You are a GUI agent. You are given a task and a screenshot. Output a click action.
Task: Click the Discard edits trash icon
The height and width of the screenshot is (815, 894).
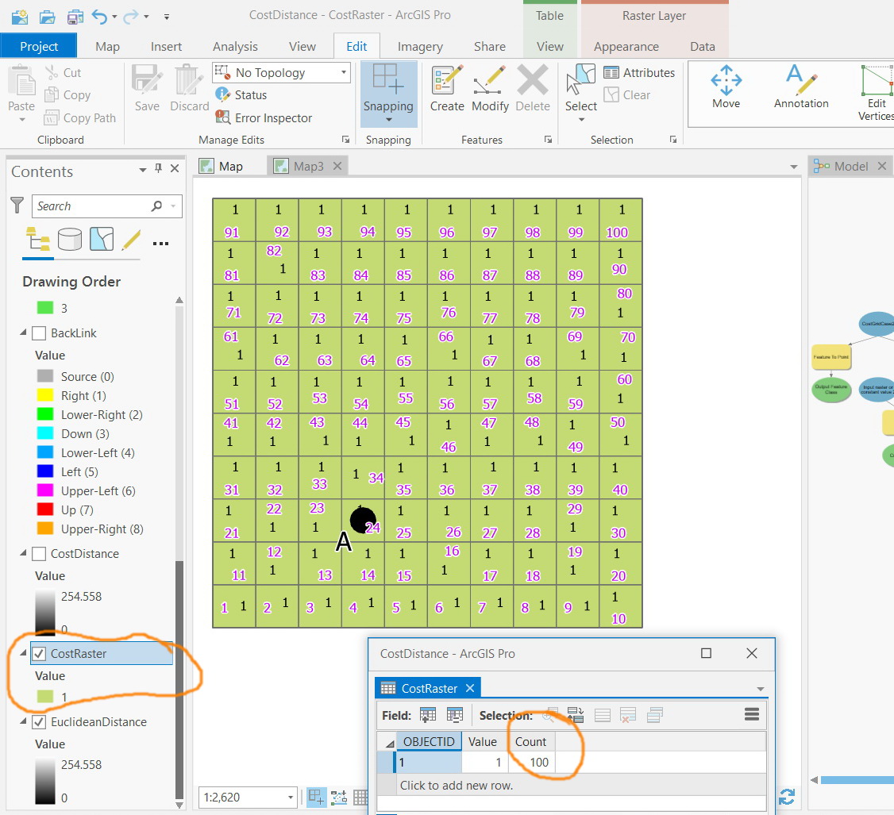[189, 88]
